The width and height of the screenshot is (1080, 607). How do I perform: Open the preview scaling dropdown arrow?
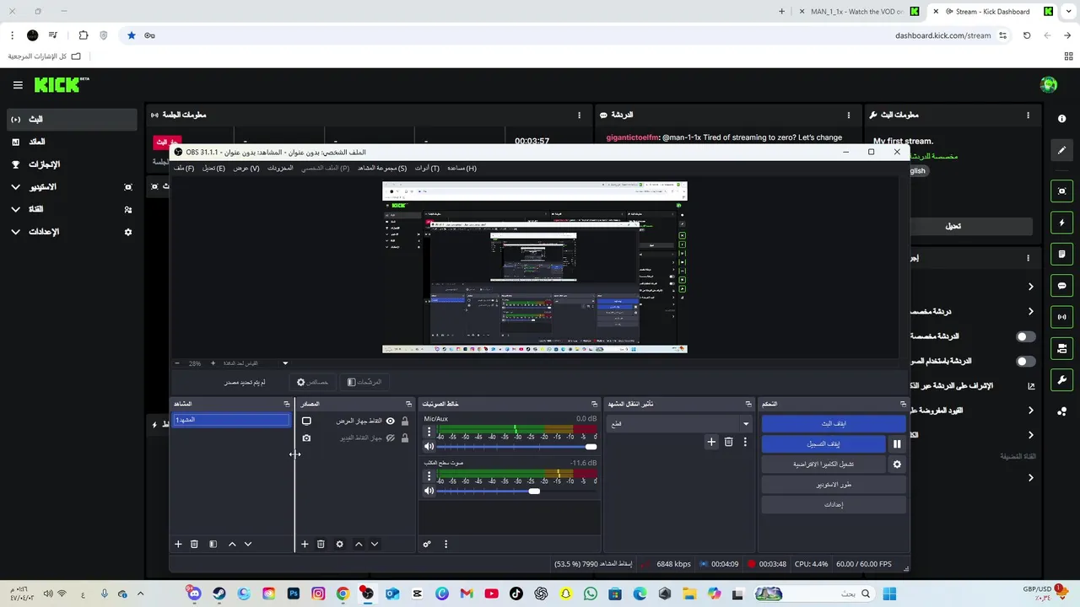pos(285,363)
